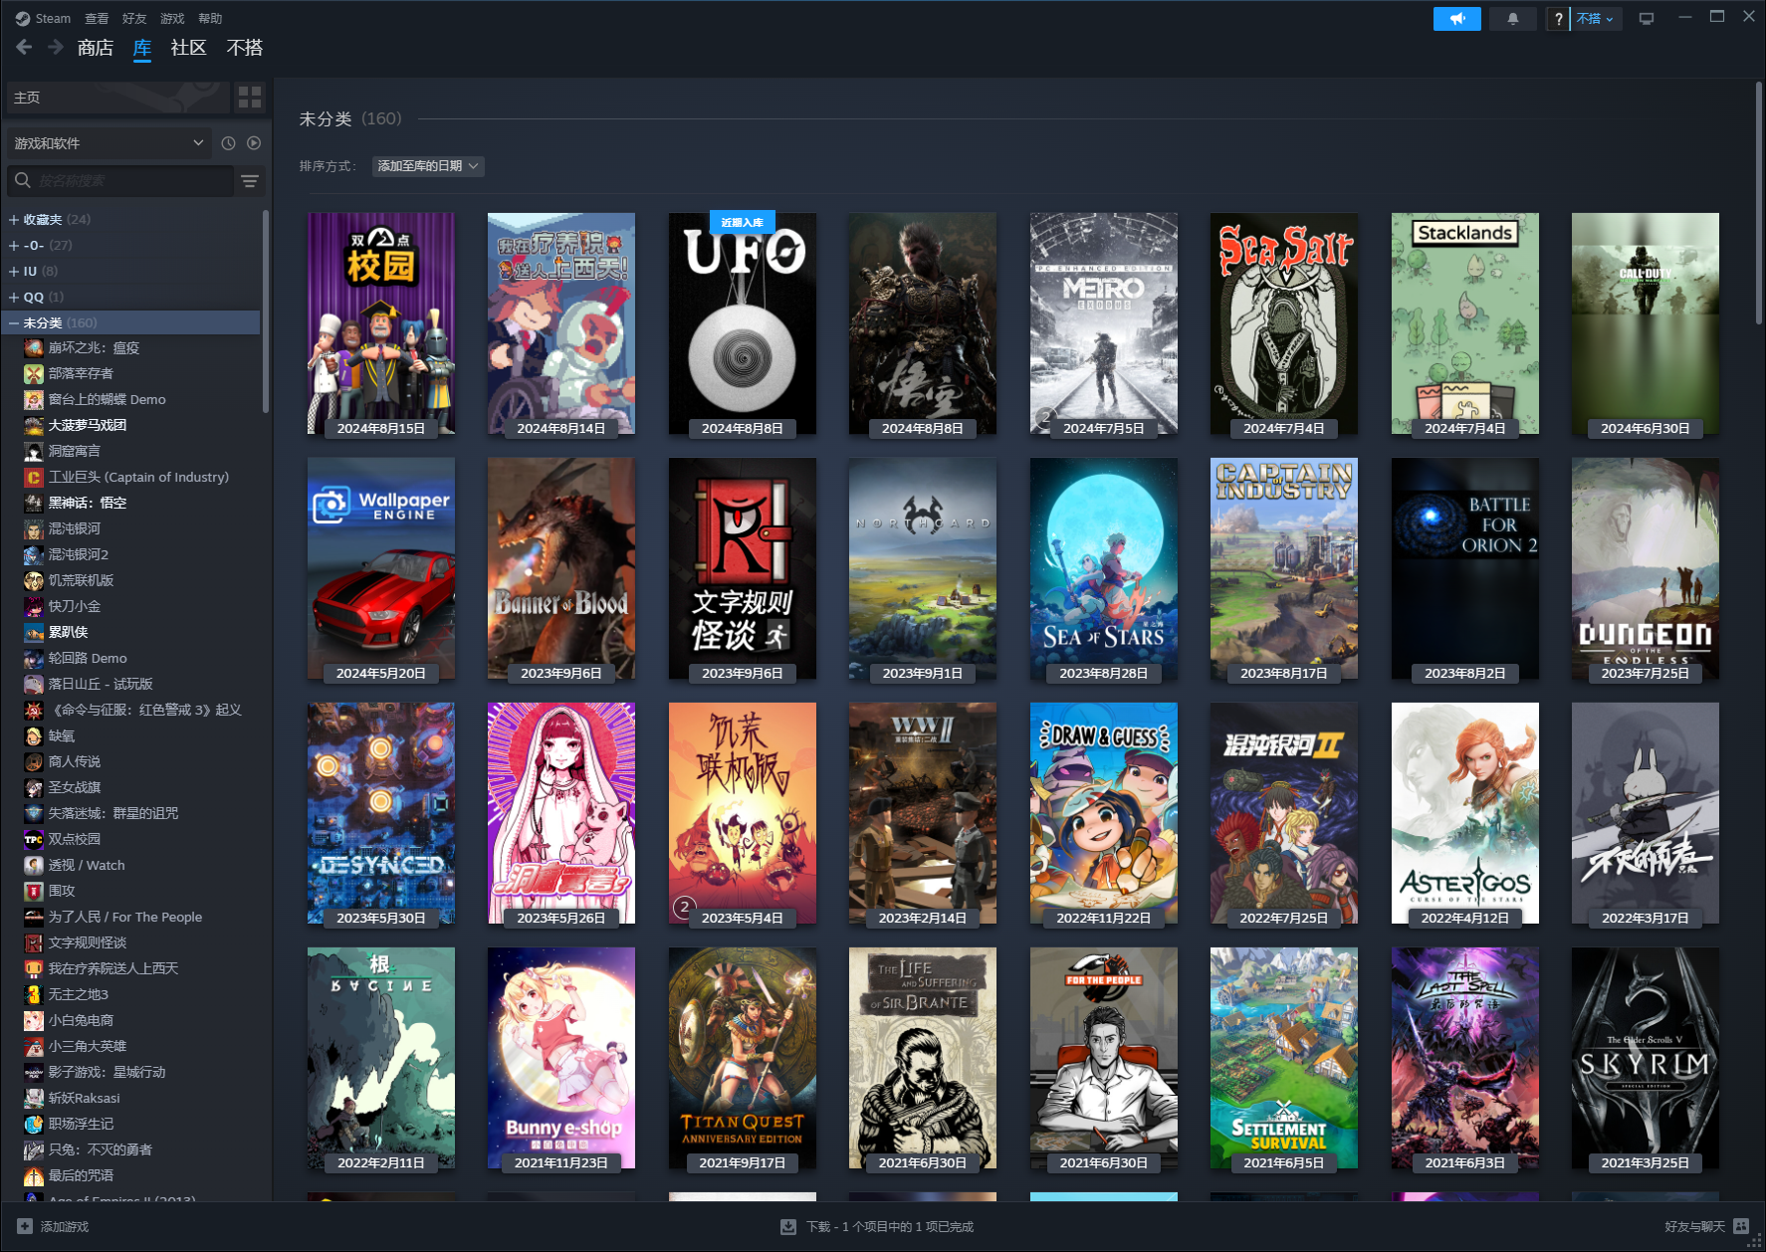This screenshot has width=1766, height=1252.
Task: Open the 帮助 menu
Action: pos(210,18)
